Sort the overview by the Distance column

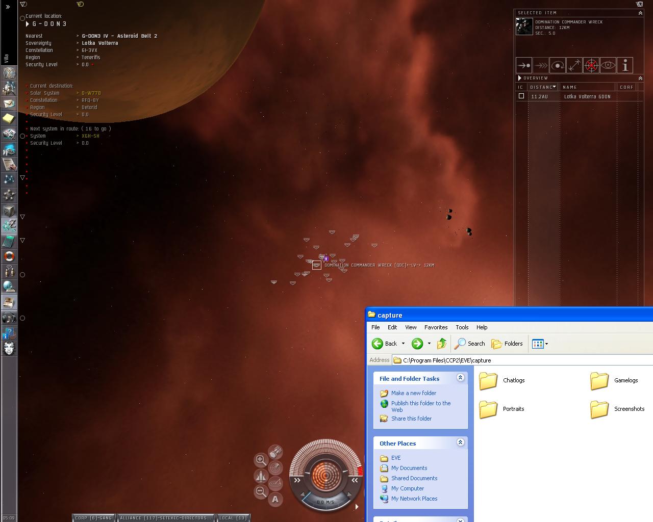pos(543,87)
